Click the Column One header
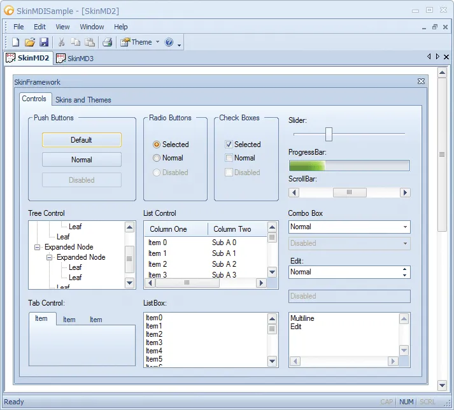 pyautogui.click(x=176, y=229)
